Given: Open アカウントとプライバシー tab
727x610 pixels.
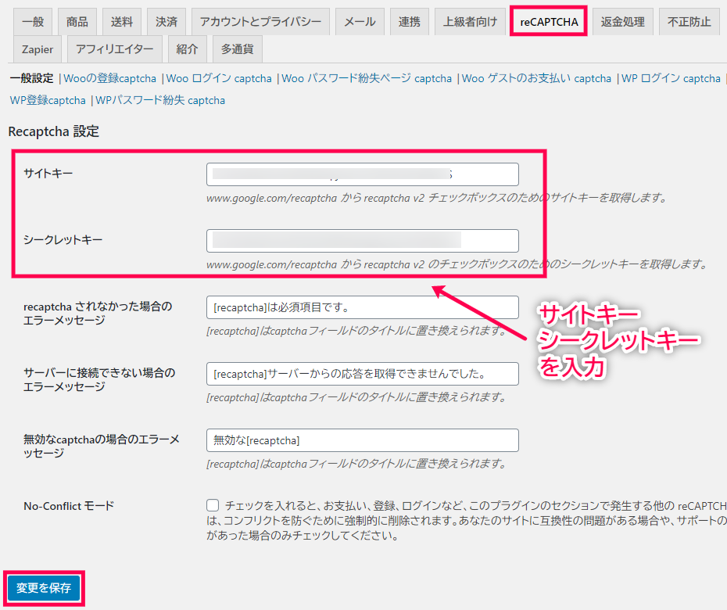Looking at the screenshot, I should (260, 22).
